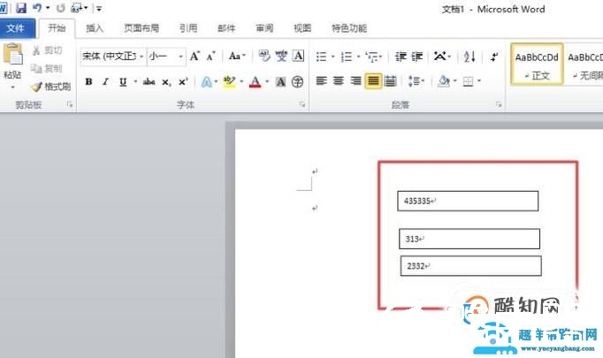
Task: Open the Undo history dropdown arrow
Action: coord(48,8)
